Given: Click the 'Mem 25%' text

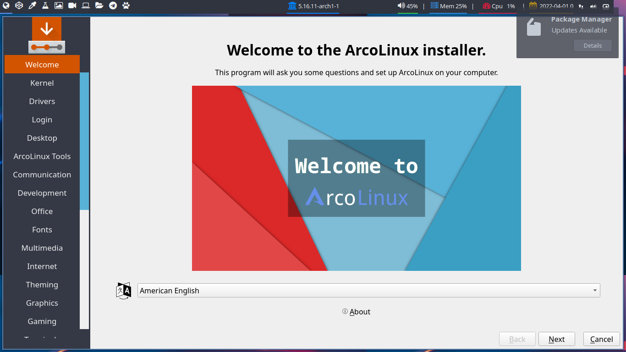Looking at the screenshot, I should tap(453, 6).
